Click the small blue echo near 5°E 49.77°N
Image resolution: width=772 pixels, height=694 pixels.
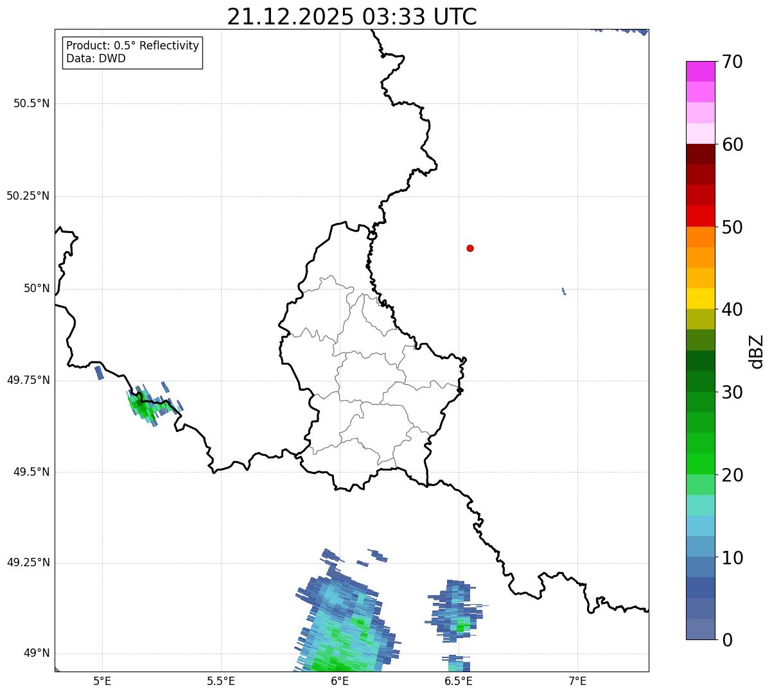pos(99,372)
